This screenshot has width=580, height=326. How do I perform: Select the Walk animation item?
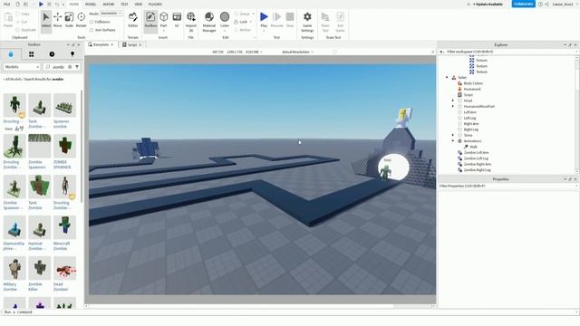[x=473, y=147]
